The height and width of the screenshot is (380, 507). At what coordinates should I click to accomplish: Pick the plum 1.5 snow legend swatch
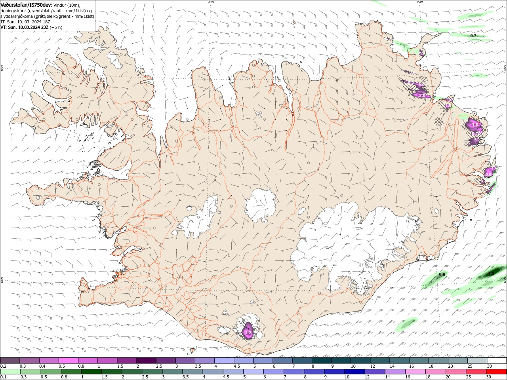126,361
